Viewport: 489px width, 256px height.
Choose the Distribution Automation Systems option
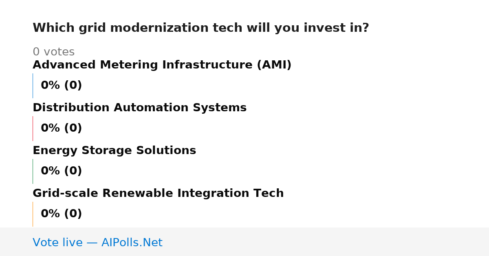139,108
